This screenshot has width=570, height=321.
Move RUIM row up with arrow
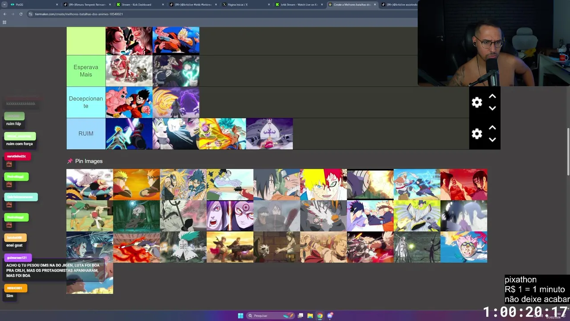pyautogui.click(x=492, y=128)
